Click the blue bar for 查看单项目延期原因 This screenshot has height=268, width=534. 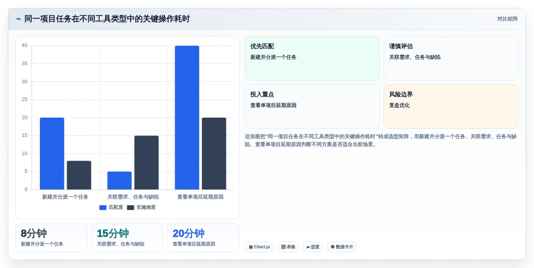[187, 118]
